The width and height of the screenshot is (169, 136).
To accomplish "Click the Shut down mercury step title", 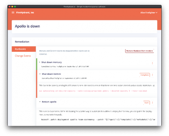I will 51,62.
